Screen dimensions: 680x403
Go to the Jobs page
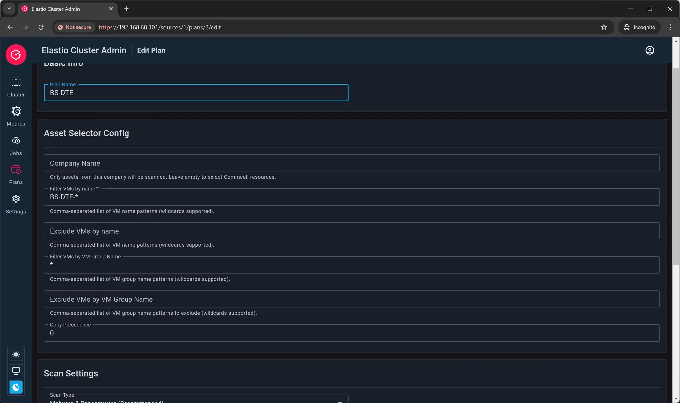click(x=16, y=146)
